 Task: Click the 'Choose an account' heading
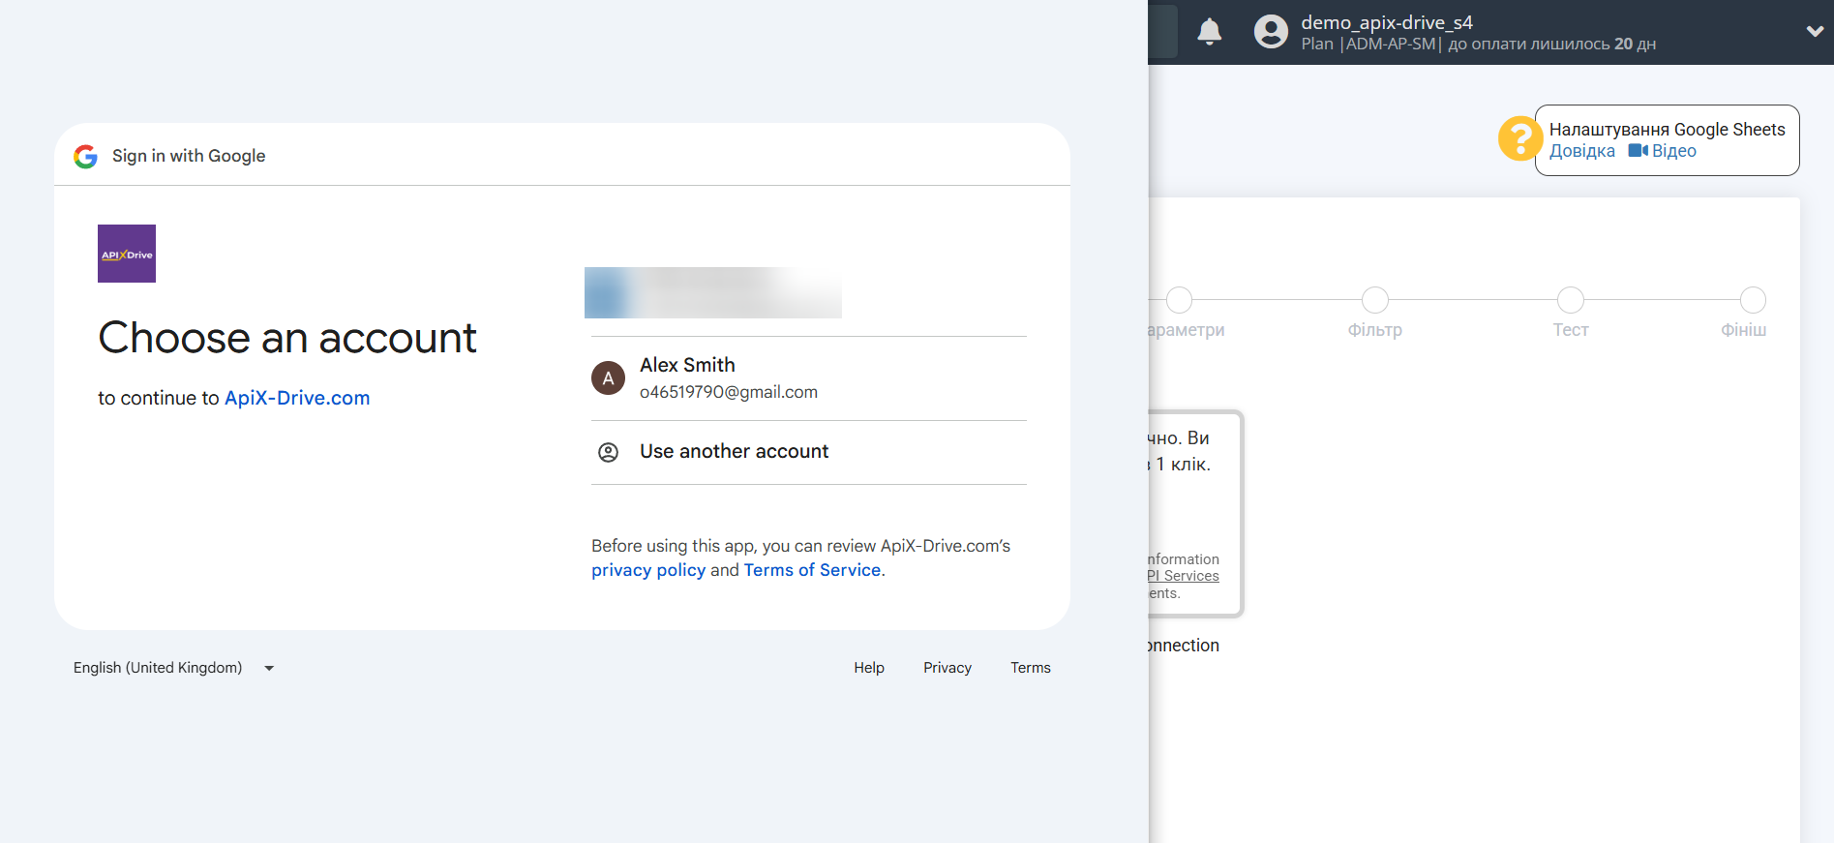(287, 338)
